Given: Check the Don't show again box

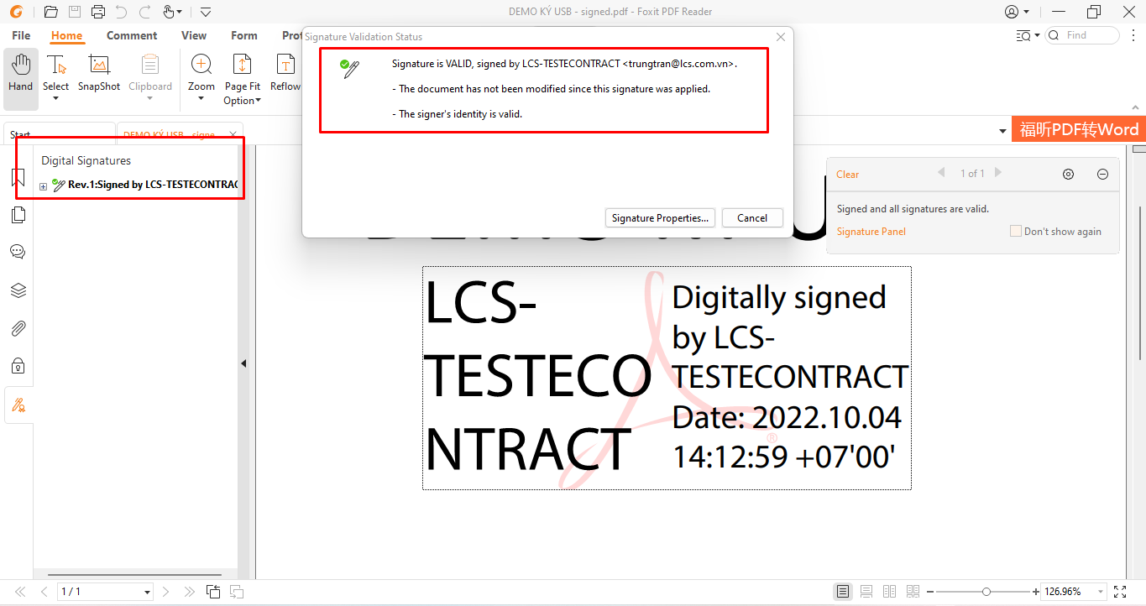Looking at the screenshot, I should coord(1016,231).
